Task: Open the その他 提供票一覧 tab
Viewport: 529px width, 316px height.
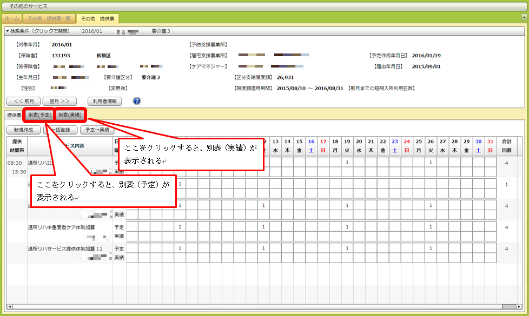Action: (x=49, y=18)
